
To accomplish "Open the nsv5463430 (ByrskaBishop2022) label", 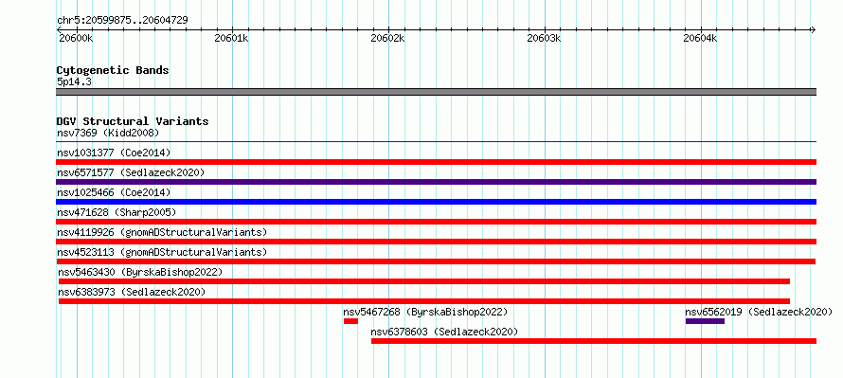I will [x=140, y=272].
